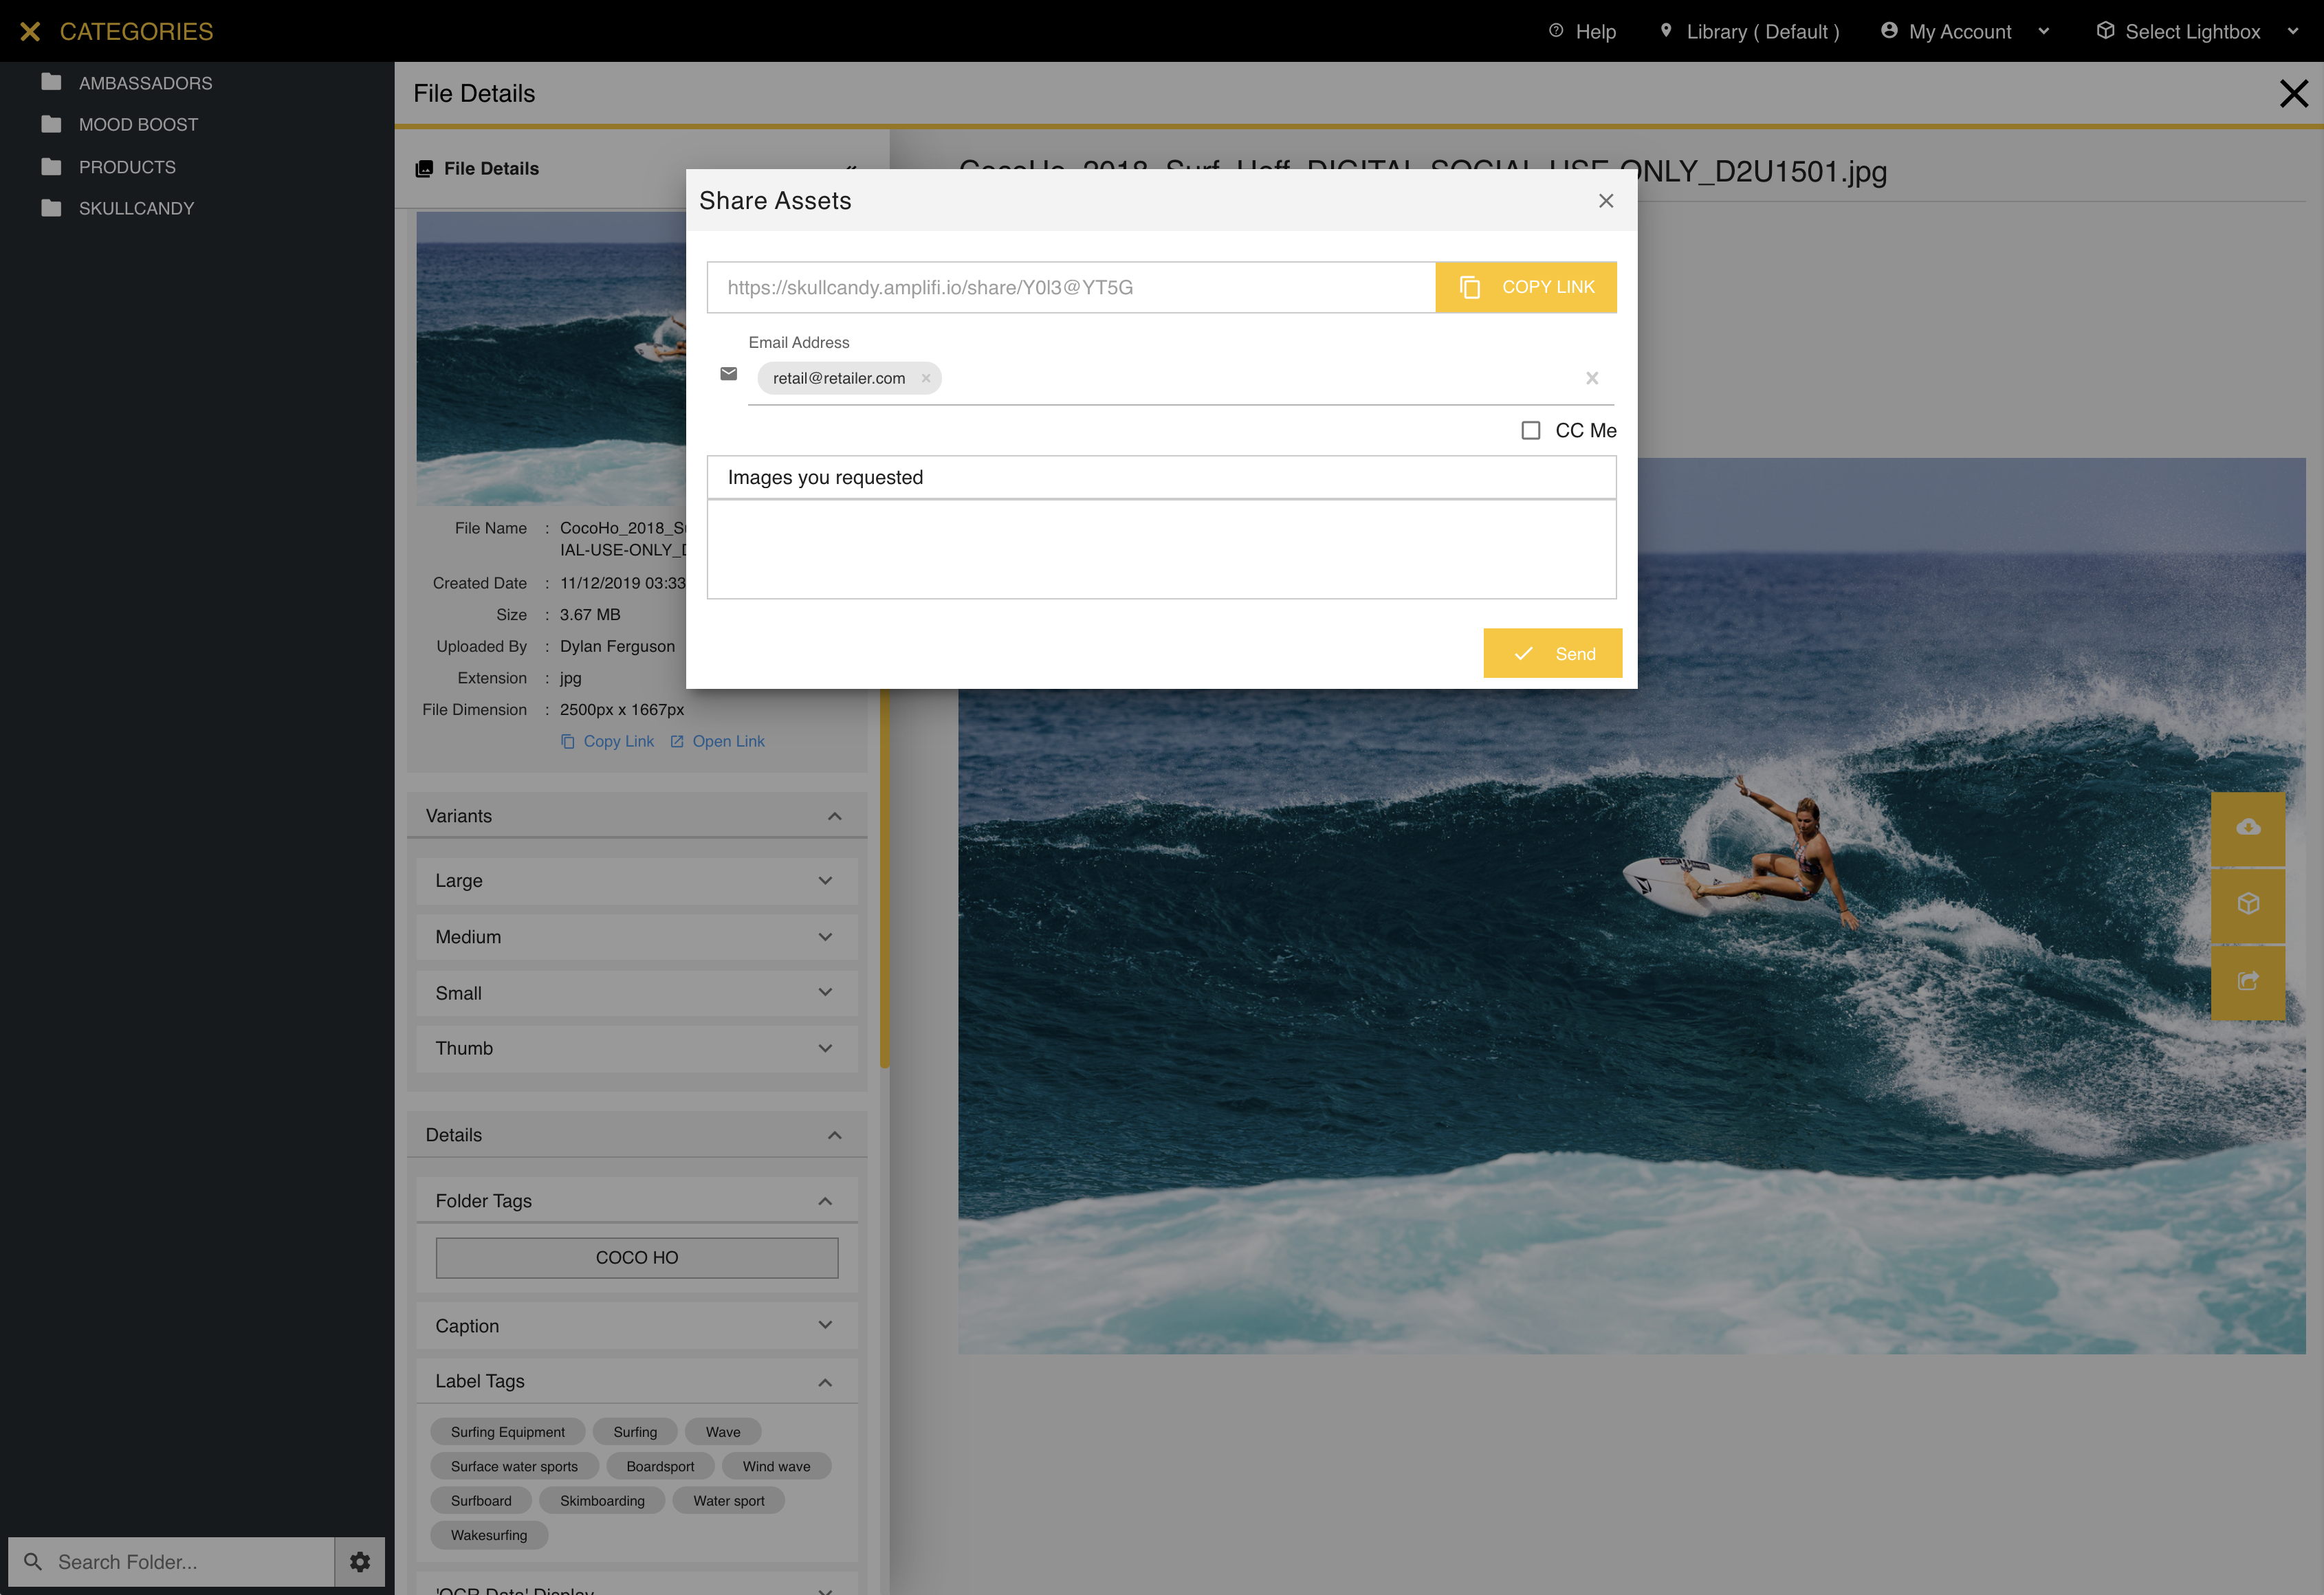Open the AMBASSADORS folder
The height and width of the screenshot is (1595, 2324).
127,83
